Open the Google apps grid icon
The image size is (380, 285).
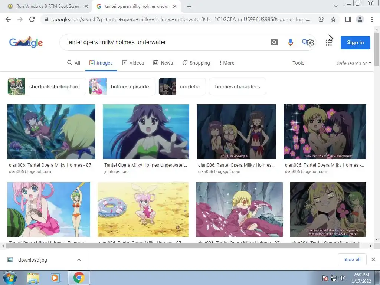click(329, 43)
